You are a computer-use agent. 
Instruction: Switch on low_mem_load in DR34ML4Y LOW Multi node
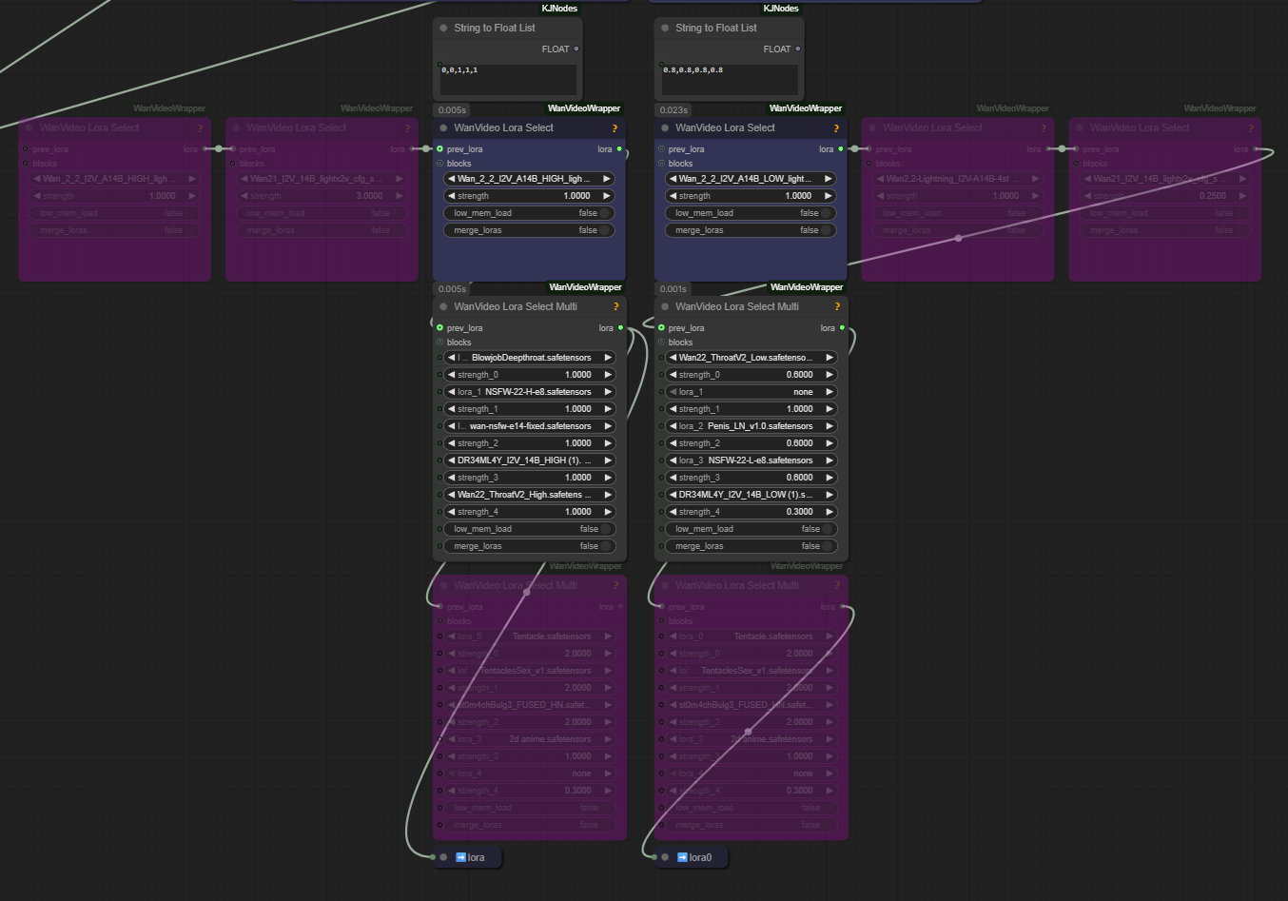751,529
